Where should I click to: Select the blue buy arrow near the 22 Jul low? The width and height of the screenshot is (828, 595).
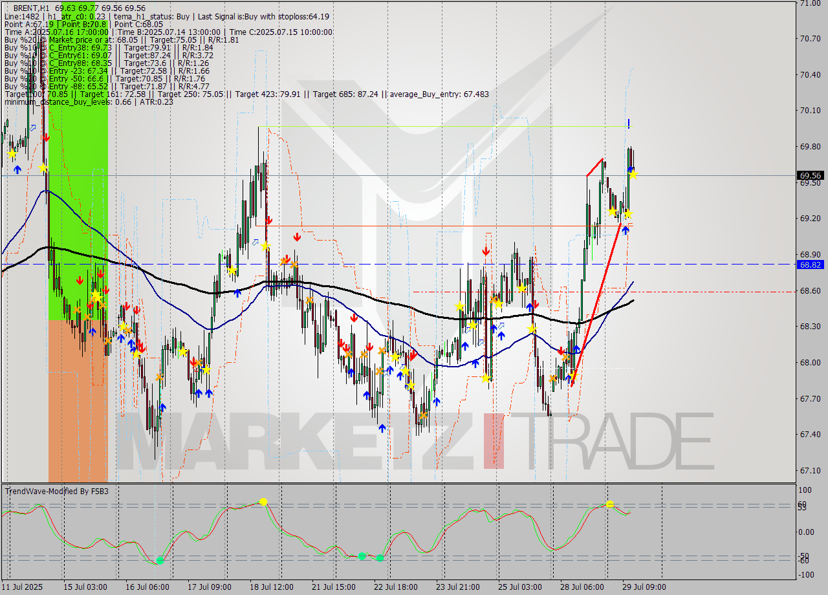(383, 427)
